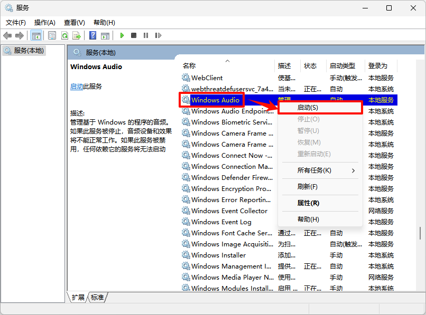Click the 状态 column header to sort

pos(311,65)
